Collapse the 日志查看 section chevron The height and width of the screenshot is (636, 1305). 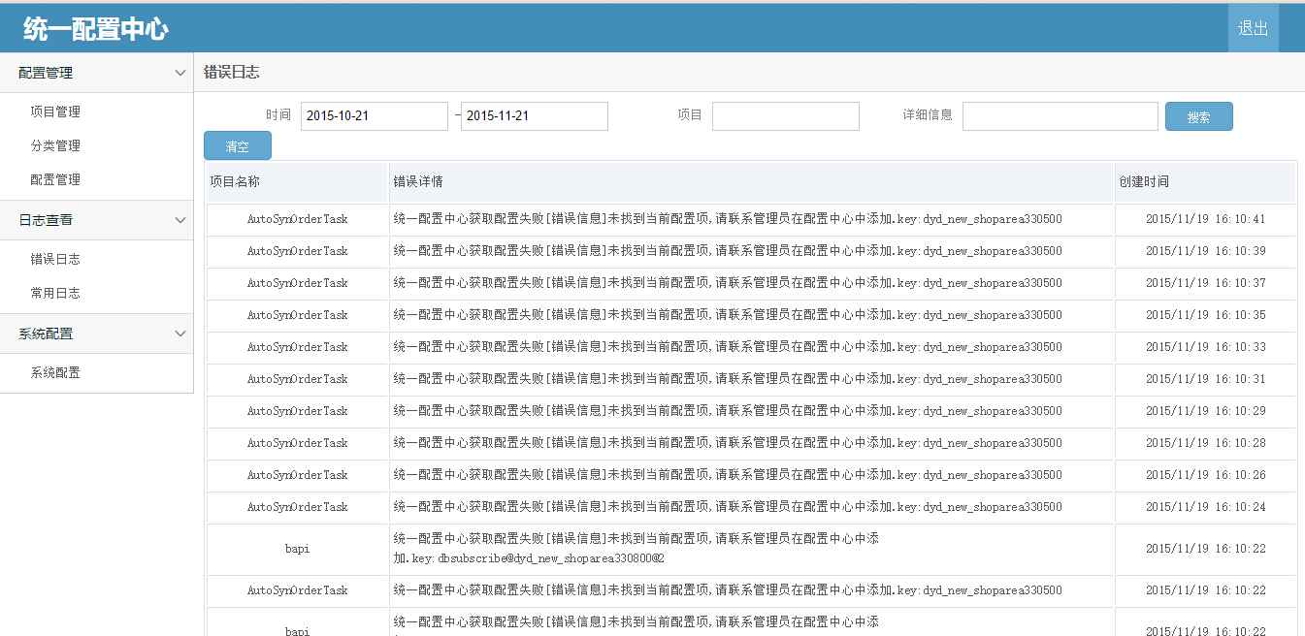(x=180, y=220)
